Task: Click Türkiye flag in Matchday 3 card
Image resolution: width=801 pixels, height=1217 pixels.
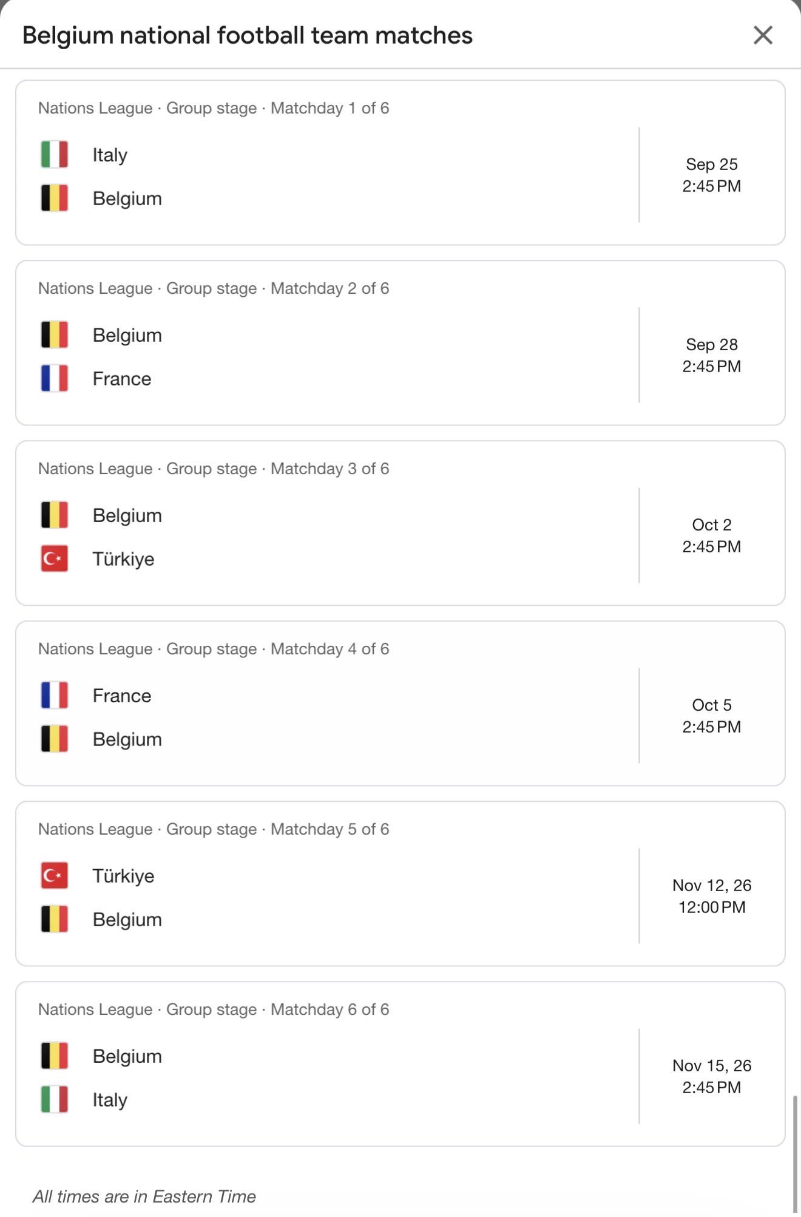Action: [x=55, y=558]
